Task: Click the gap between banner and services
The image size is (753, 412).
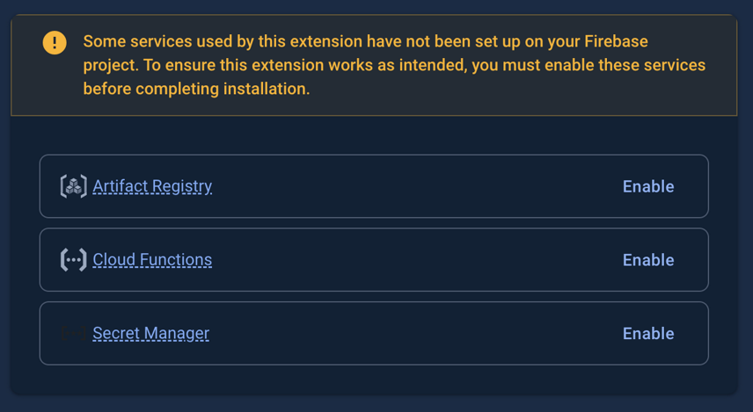Action: coord(374,135)
